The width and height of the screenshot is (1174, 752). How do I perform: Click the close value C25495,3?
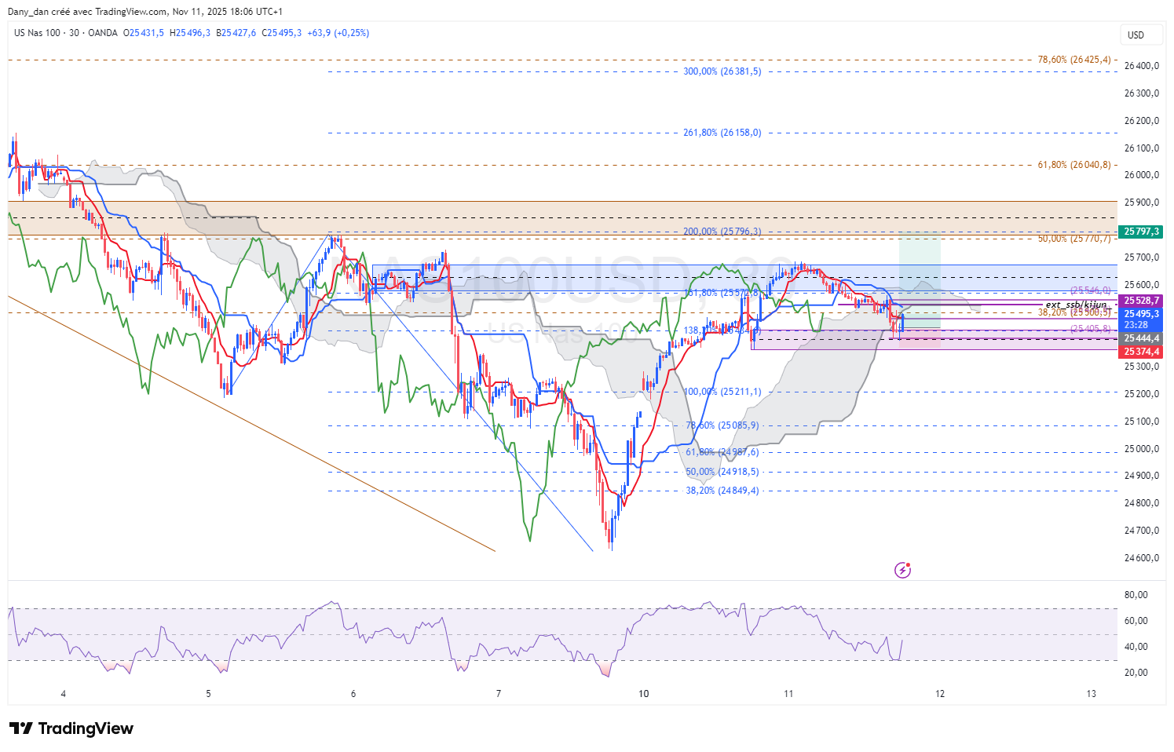282,33
